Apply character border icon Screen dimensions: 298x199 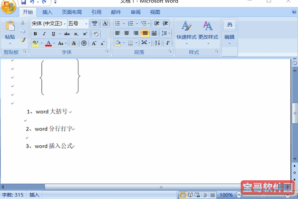point(105,23)
